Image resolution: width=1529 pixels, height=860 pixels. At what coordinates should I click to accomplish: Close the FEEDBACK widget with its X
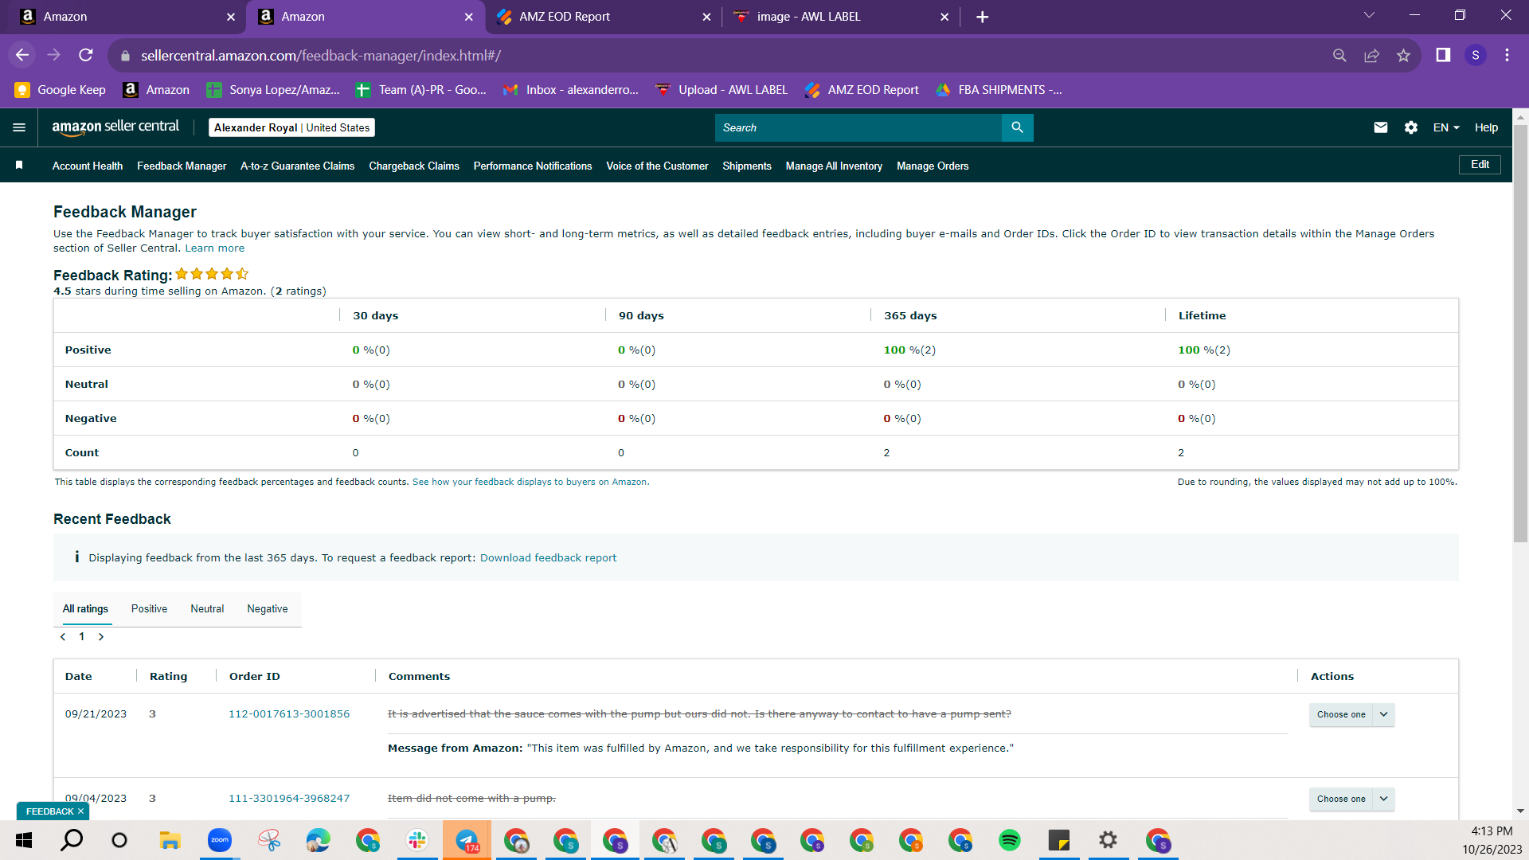80,811
